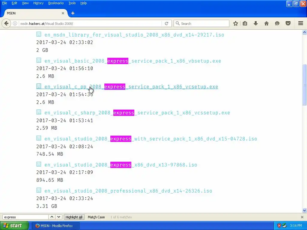Click MSDN - Mozilla Firefox taskbar button
Viewport: 307px width, 230px height.
[56, 226]
